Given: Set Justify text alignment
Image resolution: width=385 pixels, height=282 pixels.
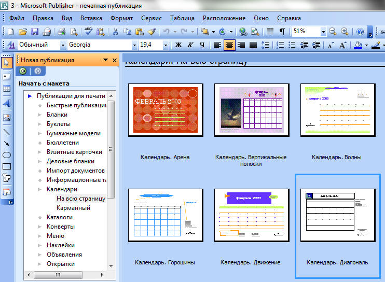Looking at the screenshot, I should pyautogui.click(x=253, y=45).
